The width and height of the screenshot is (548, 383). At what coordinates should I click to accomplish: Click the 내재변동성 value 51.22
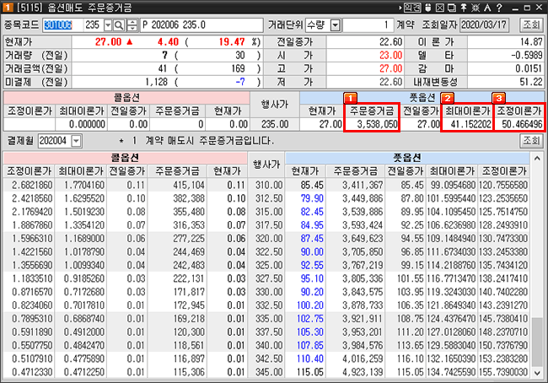(531, 82)
